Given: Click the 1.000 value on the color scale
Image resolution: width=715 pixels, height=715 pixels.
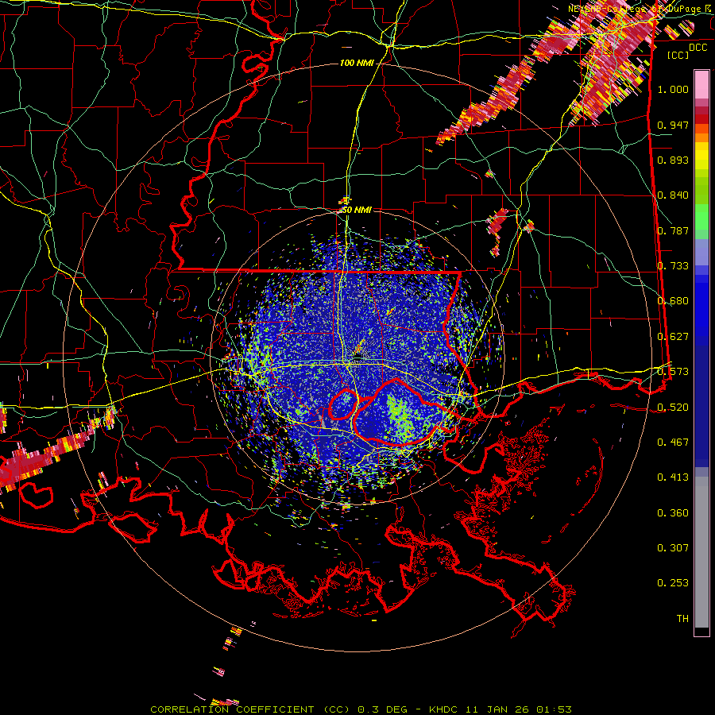Looking at the screenshot, I should pyautogui.click(x=673, y=89).
